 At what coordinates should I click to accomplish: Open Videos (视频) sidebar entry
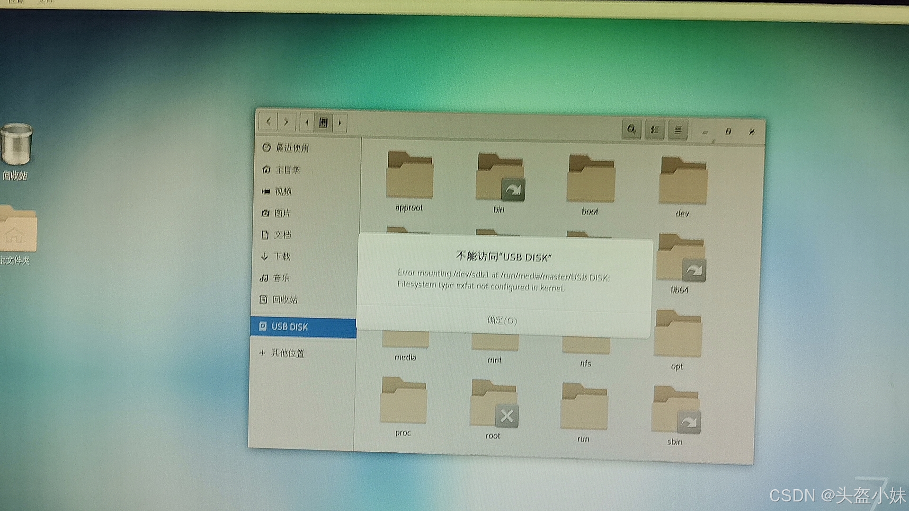tap(283, 191)
